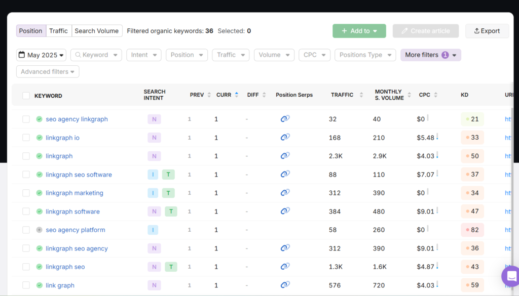The height and width of the screenshot is (296, 519).
Task: Open the Volume filter dropdown
Action: (x=274, y=55)
